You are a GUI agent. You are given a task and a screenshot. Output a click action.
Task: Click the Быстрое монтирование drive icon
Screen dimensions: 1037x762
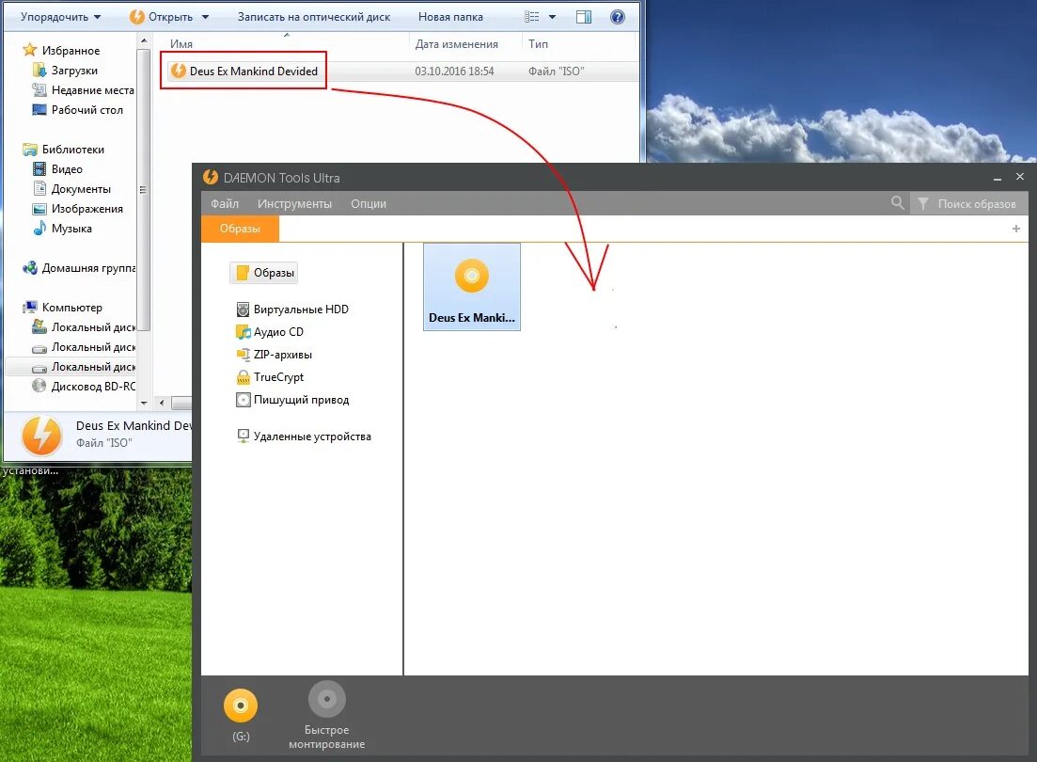point(327,699)
